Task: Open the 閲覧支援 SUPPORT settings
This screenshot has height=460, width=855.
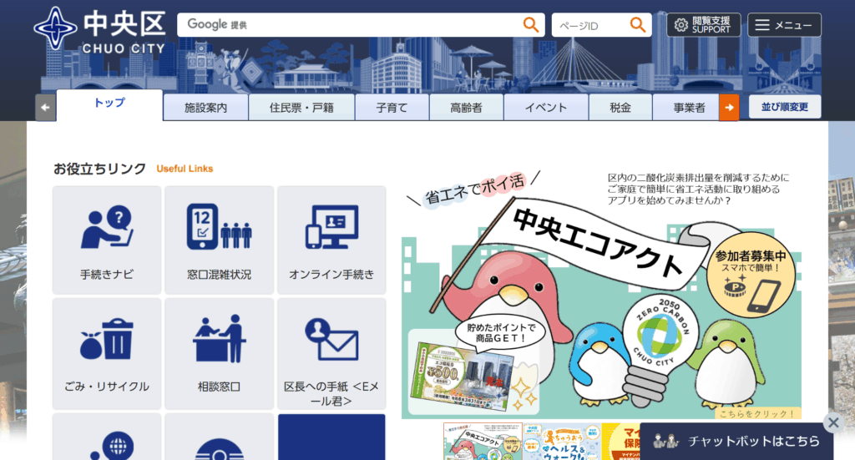Action: click(x=703, y=25)
